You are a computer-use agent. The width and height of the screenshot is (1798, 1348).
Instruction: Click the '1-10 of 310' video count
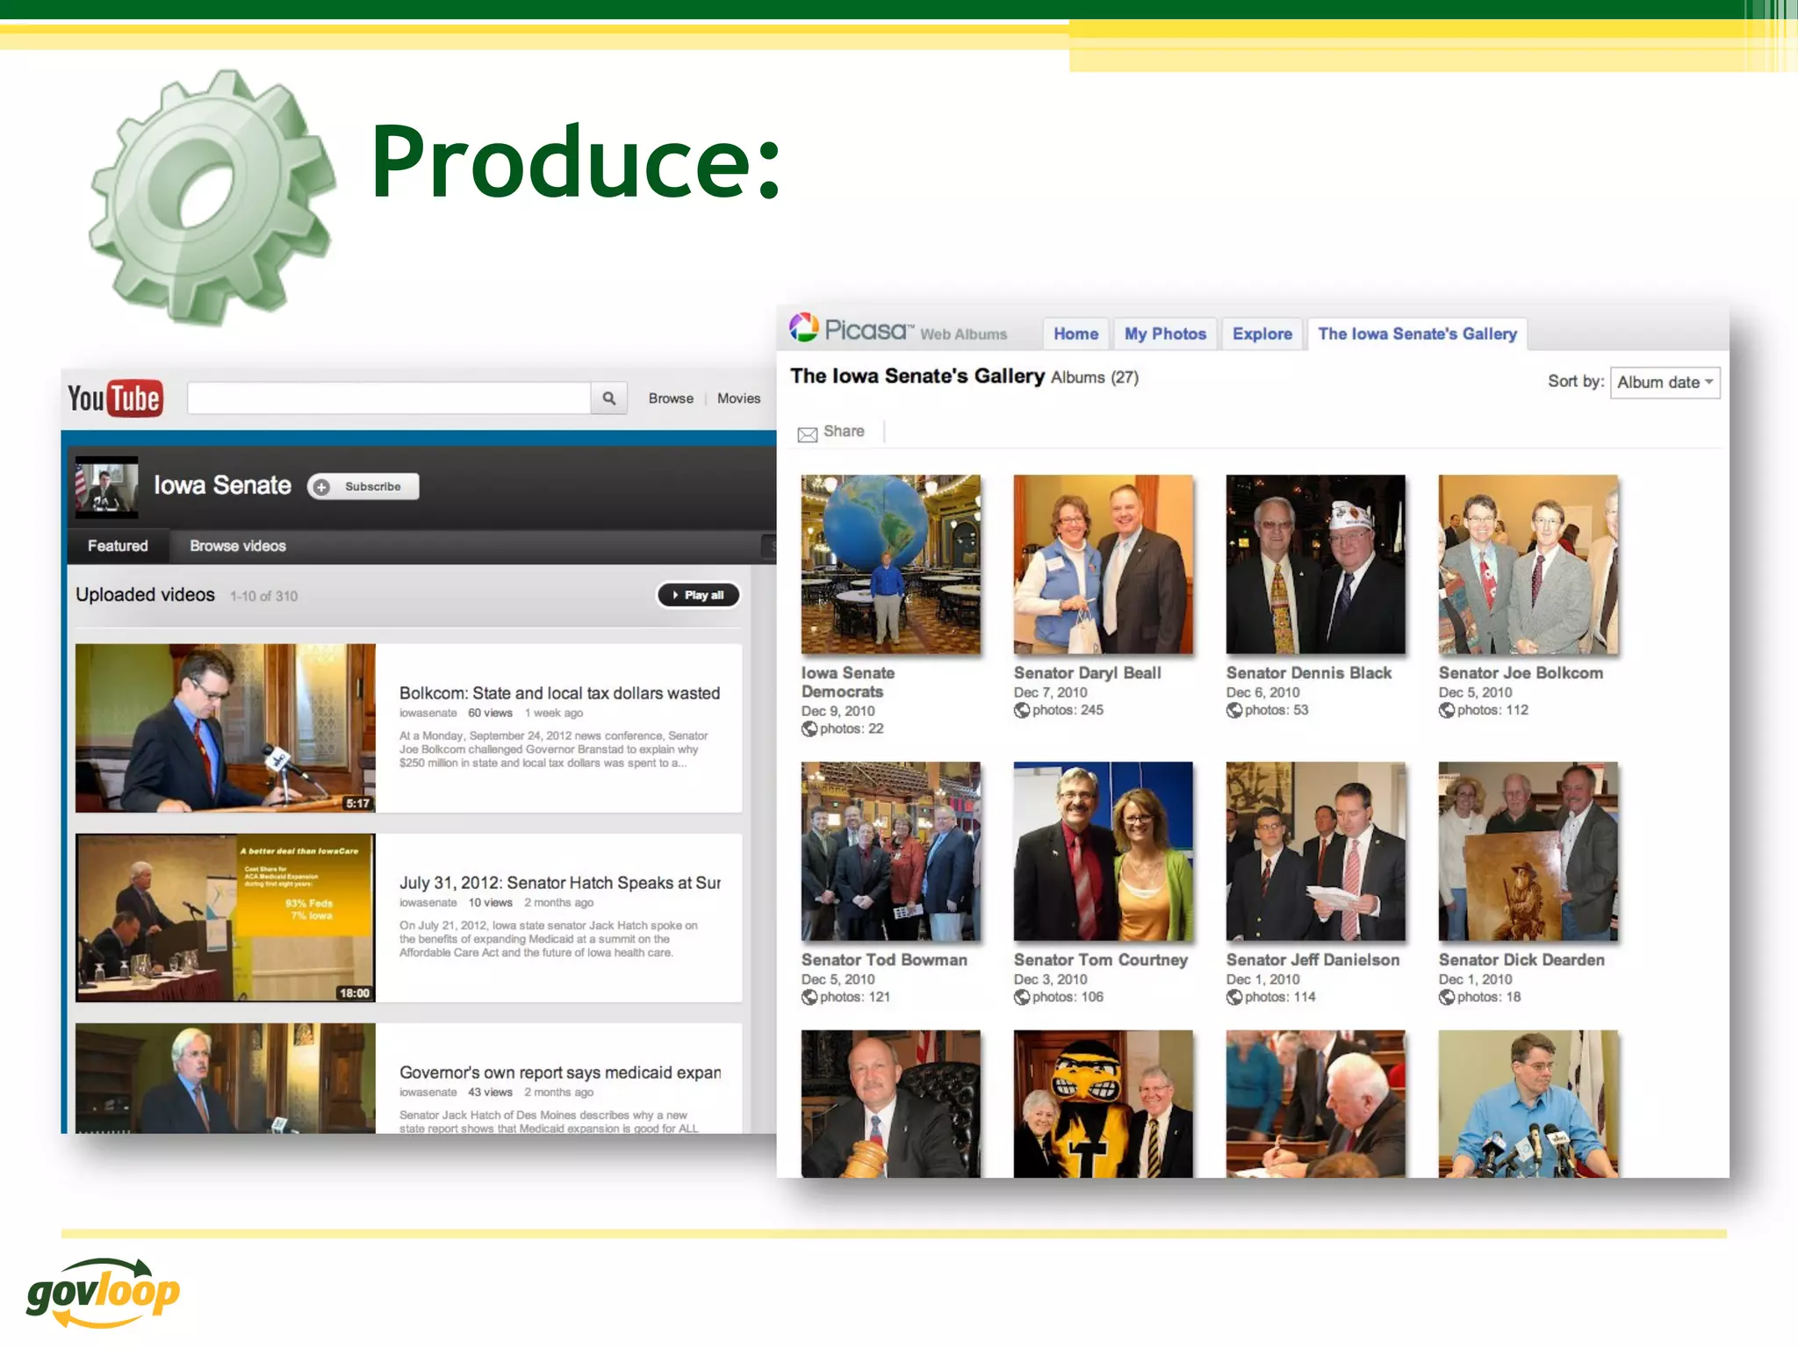[x=263, y=597]
